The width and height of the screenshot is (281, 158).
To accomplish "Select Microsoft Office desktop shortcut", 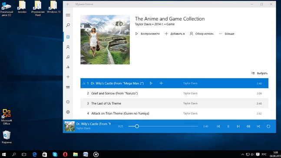I will pyautogui.click(x=7, y=117).
